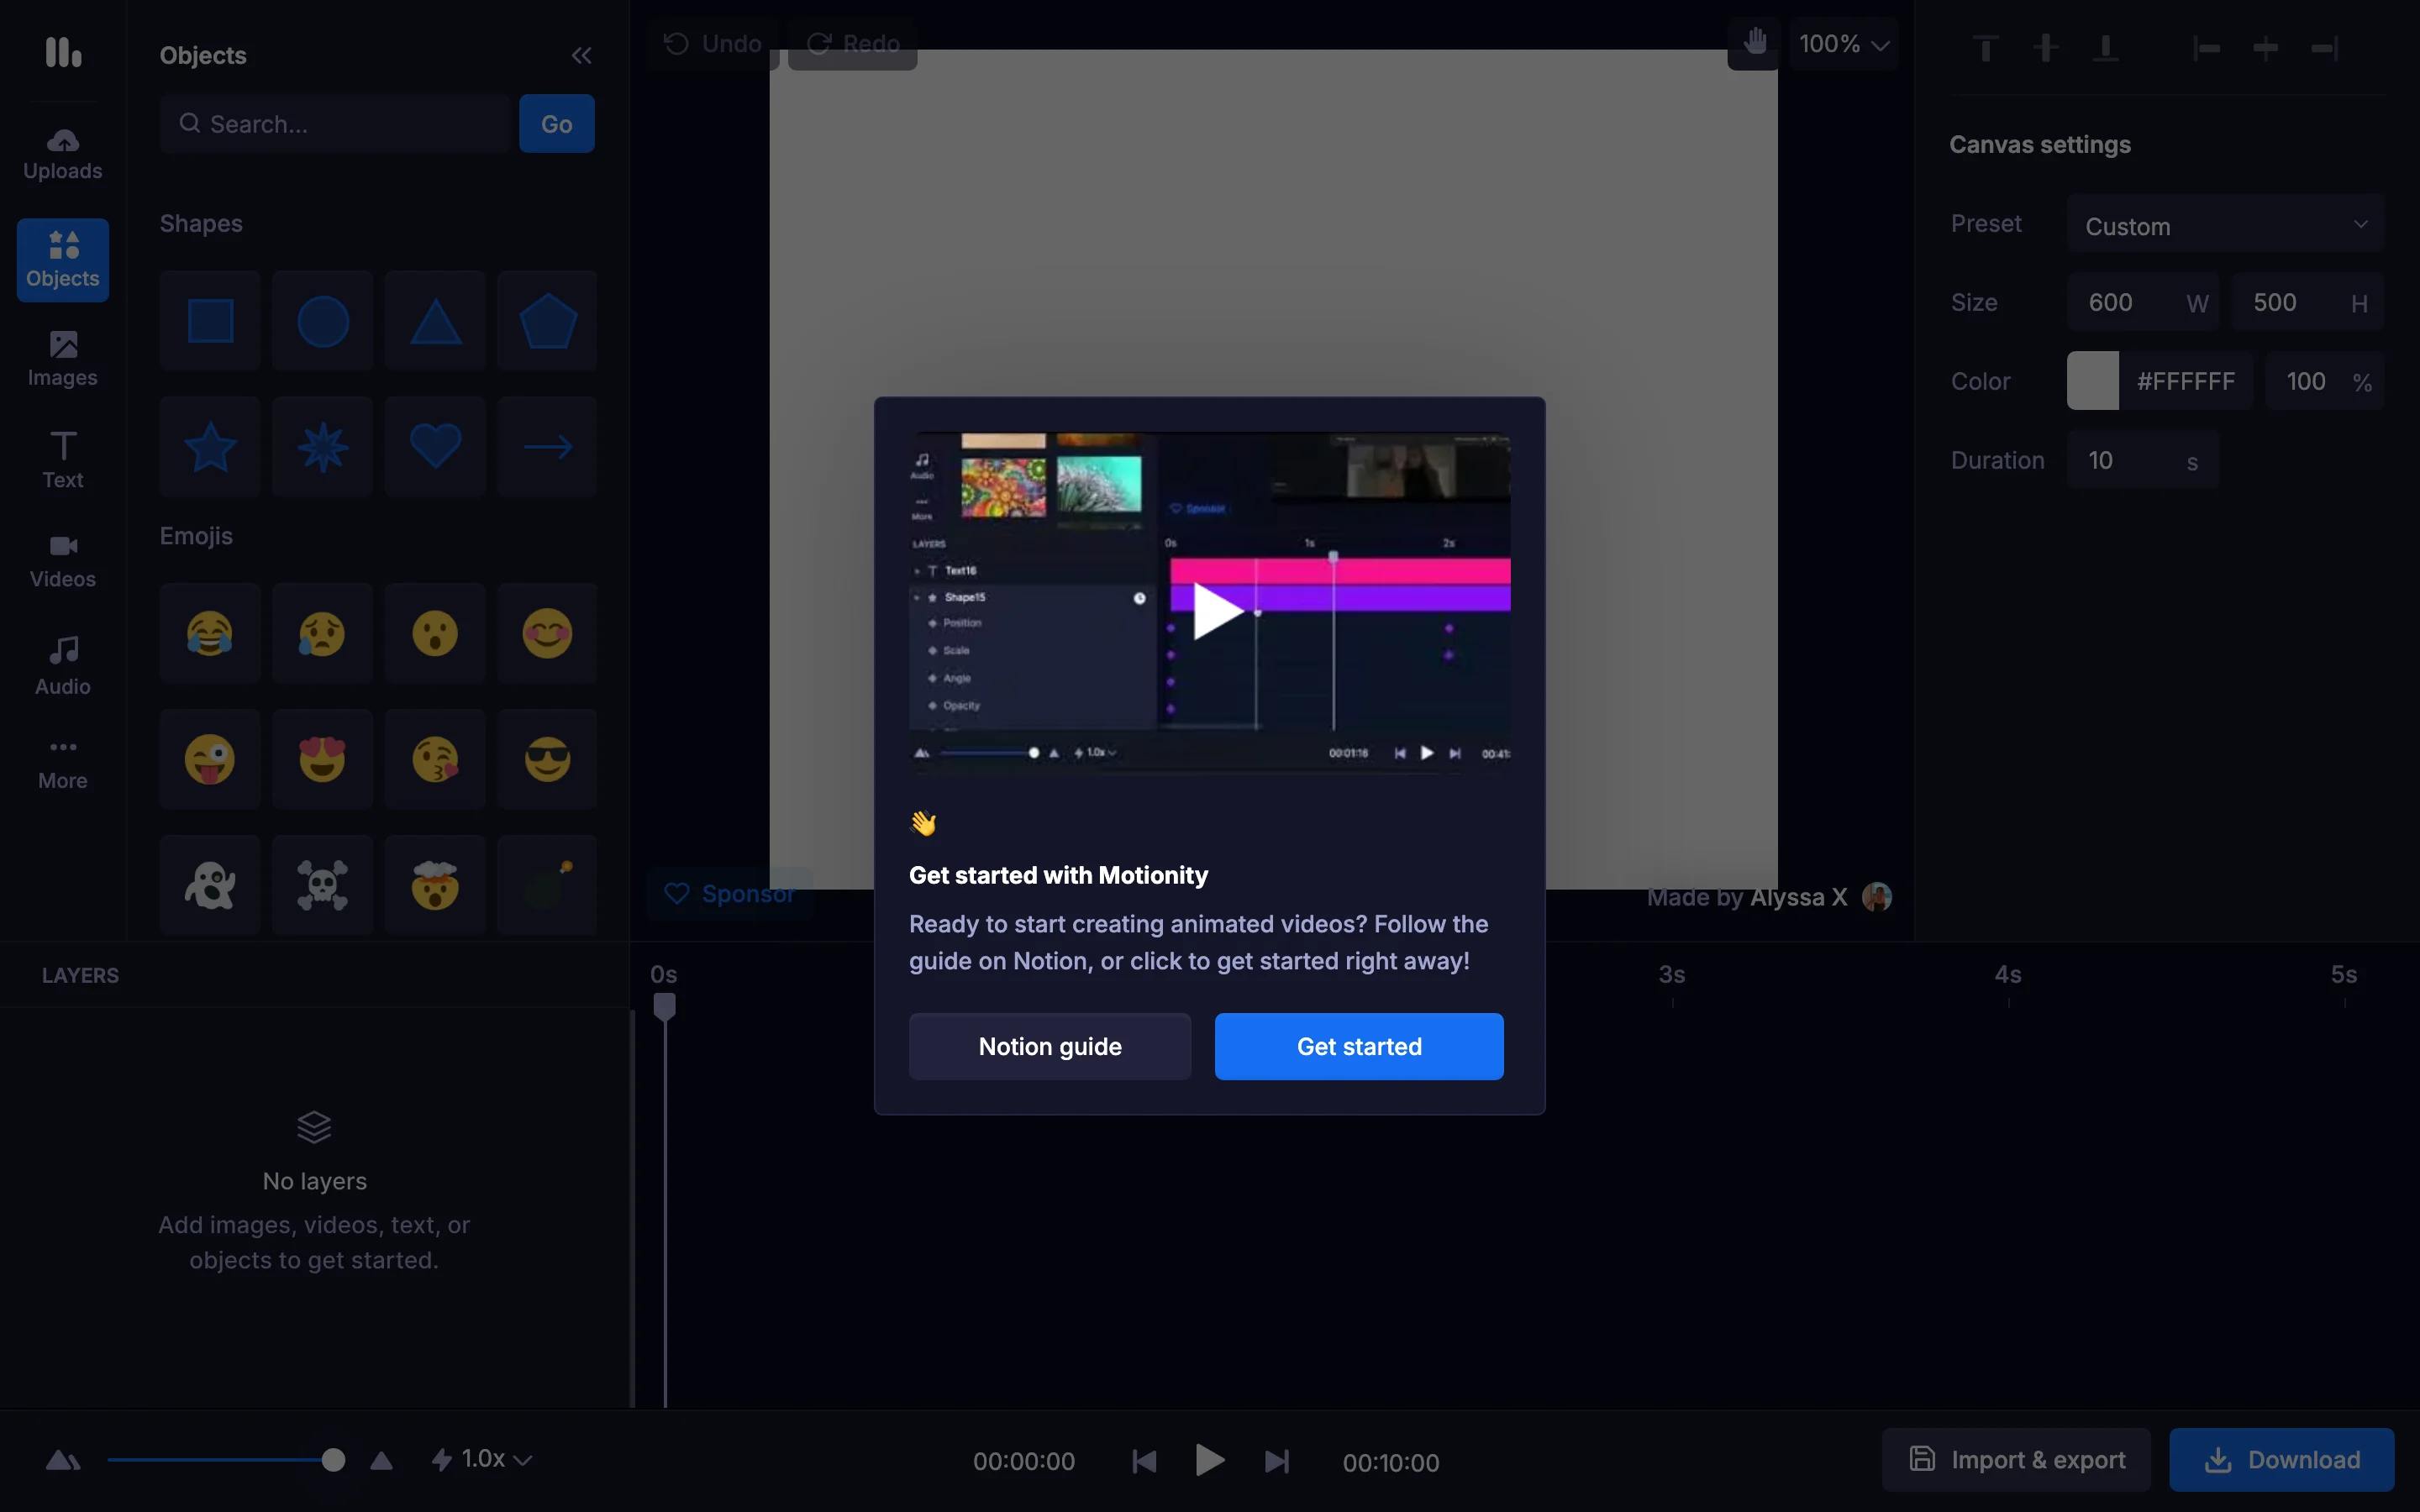Add the pentagon shape
This screenshot has height=1512, width=2420.
tap(547, 322)
